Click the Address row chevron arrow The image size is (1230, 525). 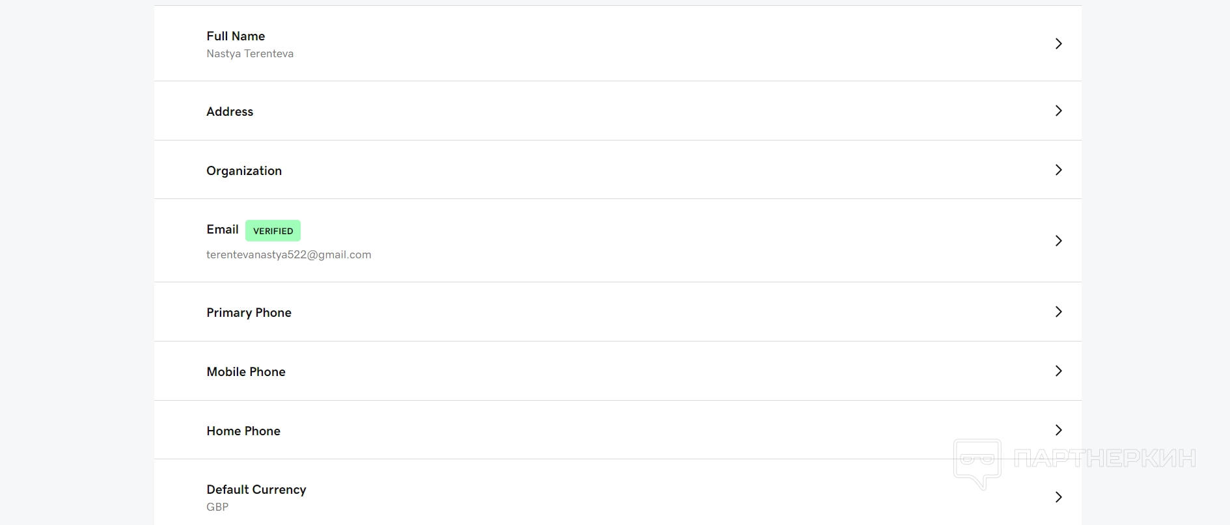(1058, 111)
